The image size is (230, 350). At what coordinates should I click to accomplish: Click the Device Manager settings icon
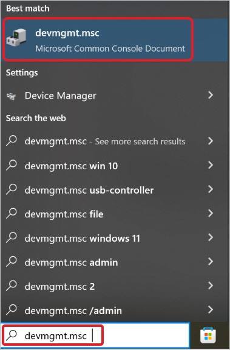click(x=11, y=96)
